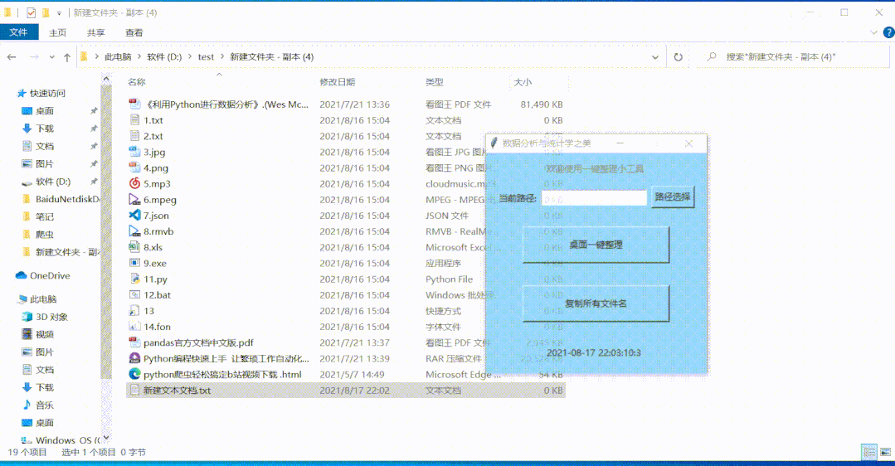Screen dimensions: 895x466
Task: Open 爬虫 folder in sidebar
Action: [45, 235]
